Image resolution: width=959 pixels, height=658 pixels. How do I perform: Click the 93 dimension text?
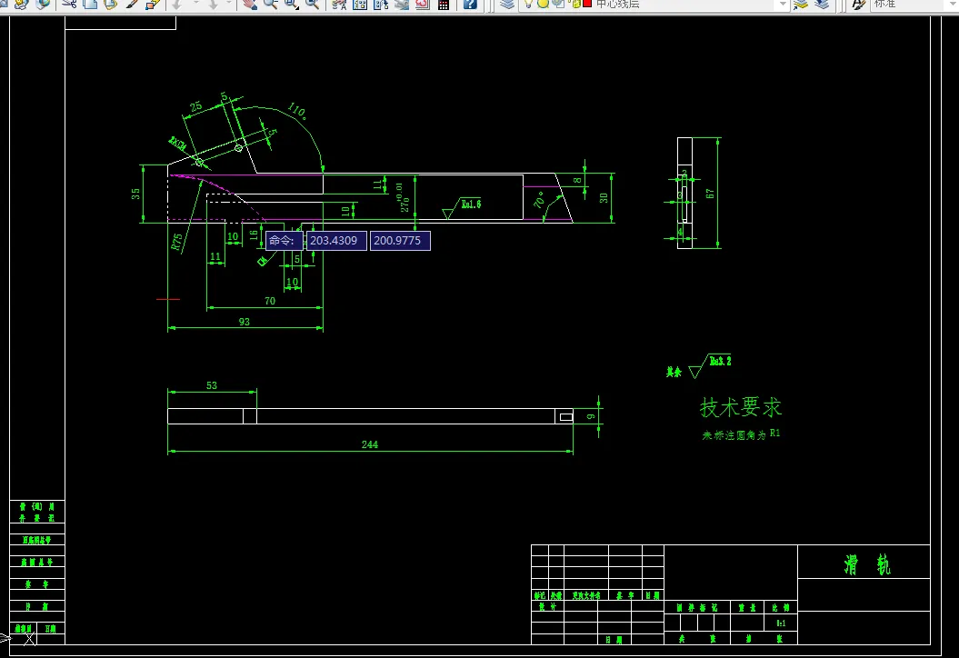(x=244, y=322)
